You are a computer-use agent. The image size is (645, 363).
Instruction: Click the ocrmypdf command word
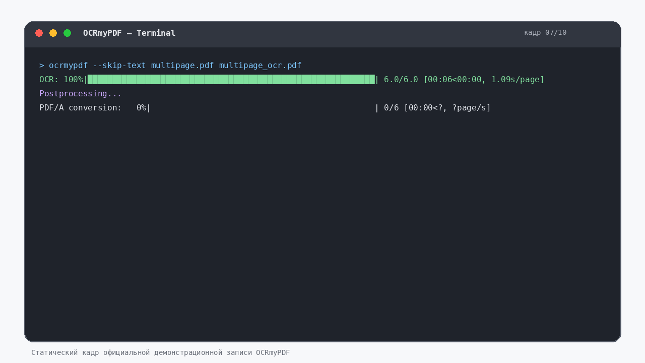pos(69,66)
